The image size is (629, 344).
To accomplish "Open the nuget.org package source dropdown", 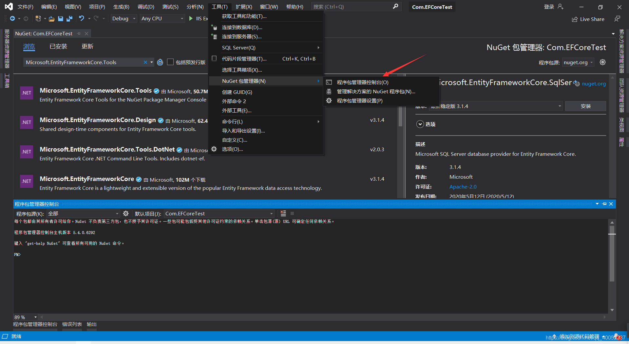I will click(578, 62).
